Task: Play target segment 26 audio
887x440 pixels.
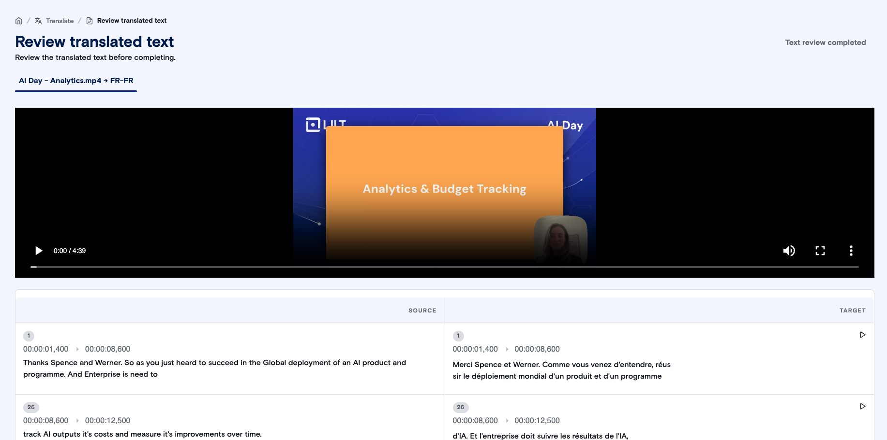Action: pos(862,406)
